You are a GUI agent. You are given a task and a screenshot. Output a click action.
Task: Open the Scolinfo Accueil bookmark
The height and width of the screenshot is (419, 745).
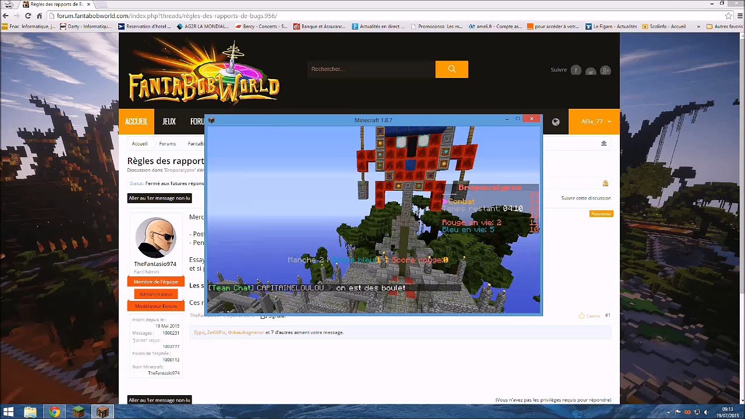coord(665,26)
